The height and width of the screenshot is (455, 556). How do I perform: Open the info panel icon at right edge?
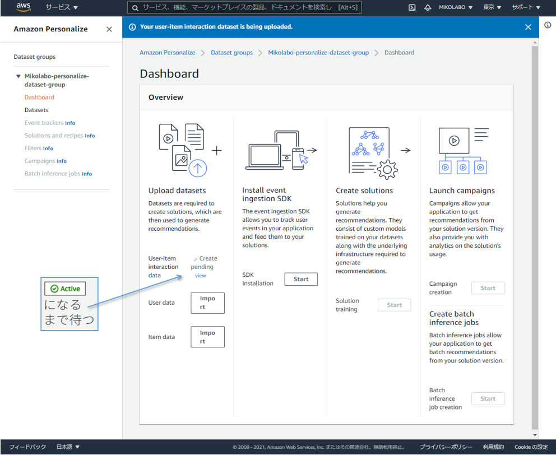coord(548,25)
